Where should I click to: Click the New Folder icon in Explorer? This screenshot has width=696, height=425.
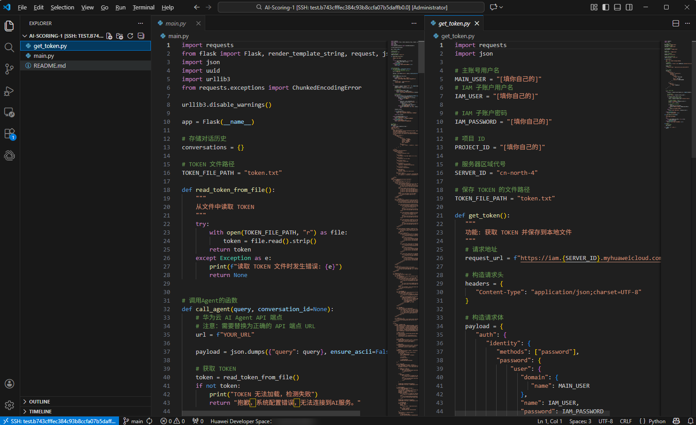[119, 36]
